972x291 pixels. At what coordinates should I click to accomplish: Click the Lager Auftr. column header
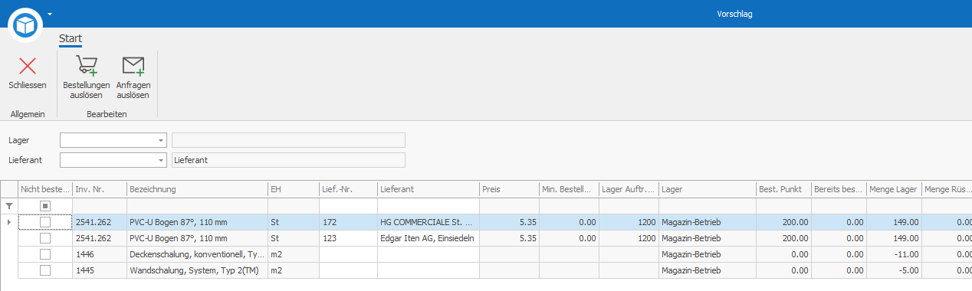coord(629,189)
